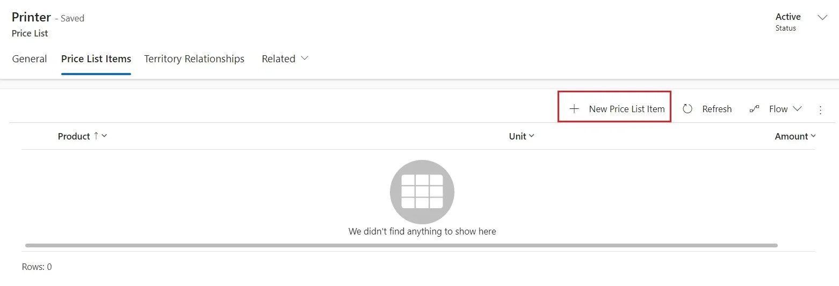Click the plus icon for New Price List Item

(x=574, y=109)
